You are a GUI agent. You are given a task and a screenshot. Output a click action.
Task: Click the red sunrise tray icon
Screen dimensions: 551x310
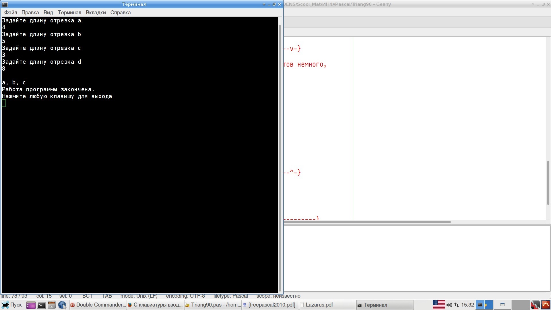(546, 305)
